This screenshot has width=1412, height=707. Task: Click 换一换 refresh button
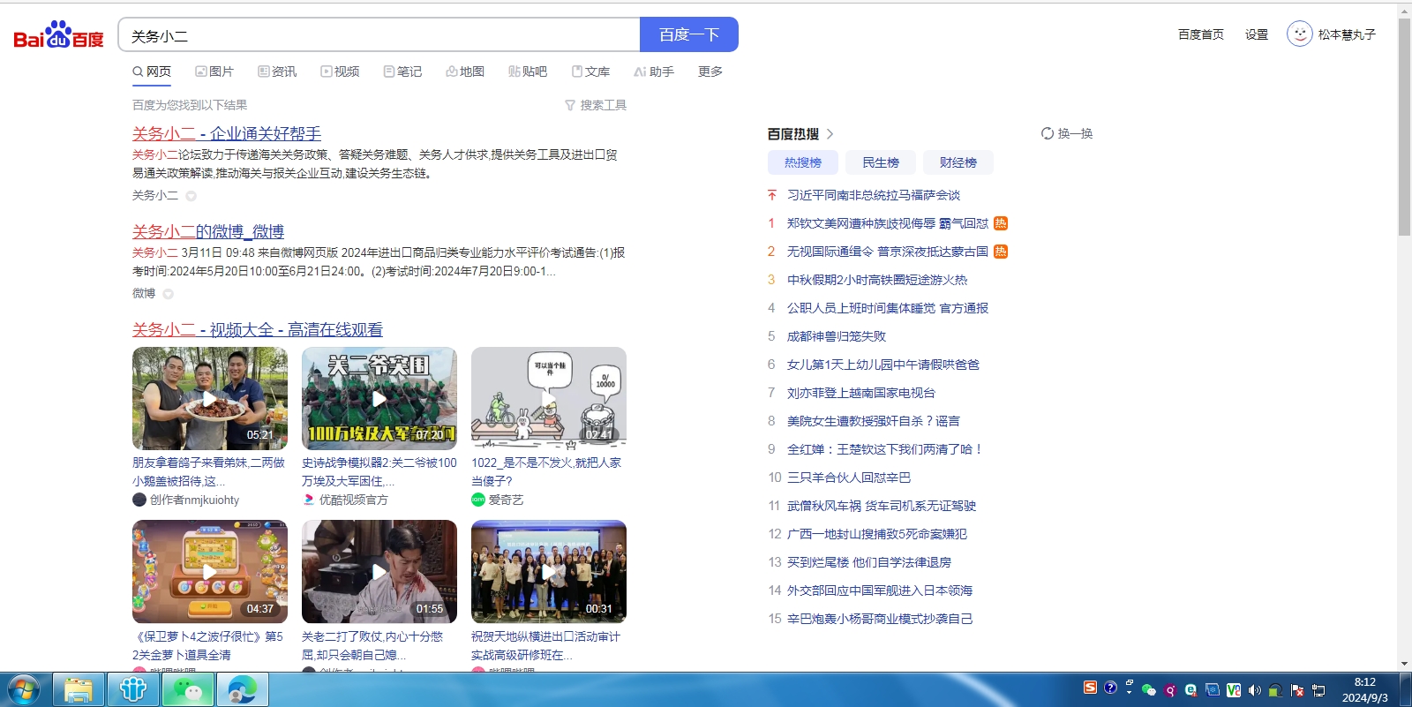pyautogui.click(x=1067, y=133)
